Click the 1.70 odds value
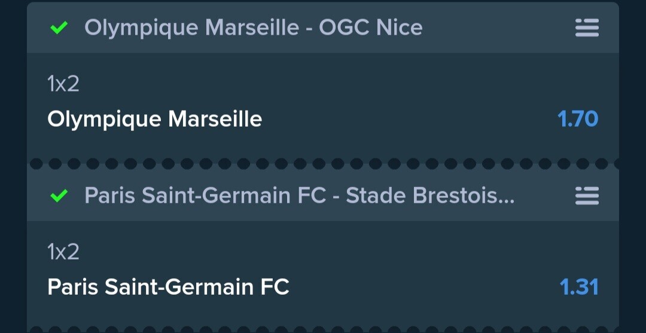The image size is (646, 333). pyautogui.click(x=578, y=120)
